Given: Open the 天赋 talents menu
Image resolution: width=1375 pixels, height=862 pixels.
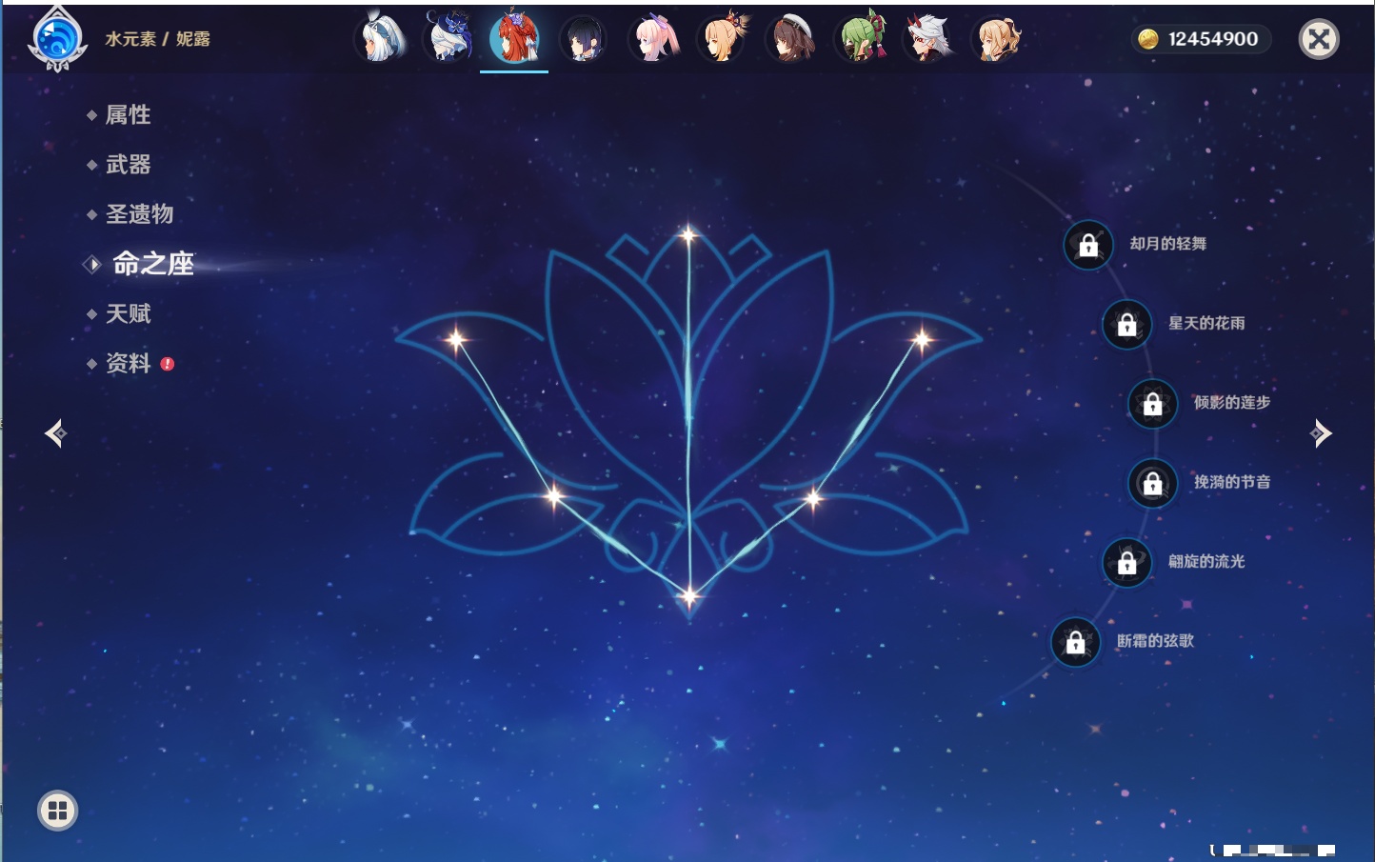Looking at the screenshot, I should (128, 313).
